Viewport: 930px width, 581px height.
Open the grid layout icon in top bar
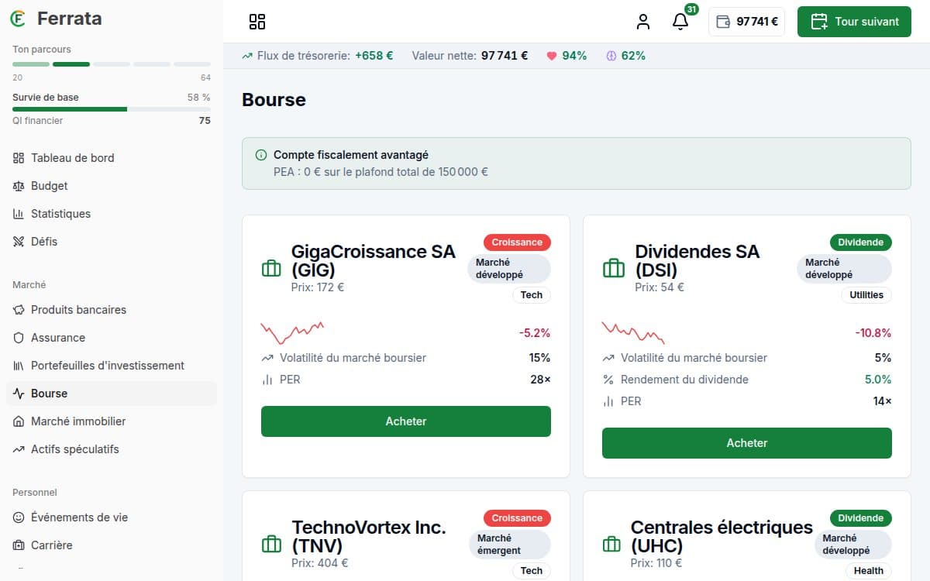click(x=257, y=22)
